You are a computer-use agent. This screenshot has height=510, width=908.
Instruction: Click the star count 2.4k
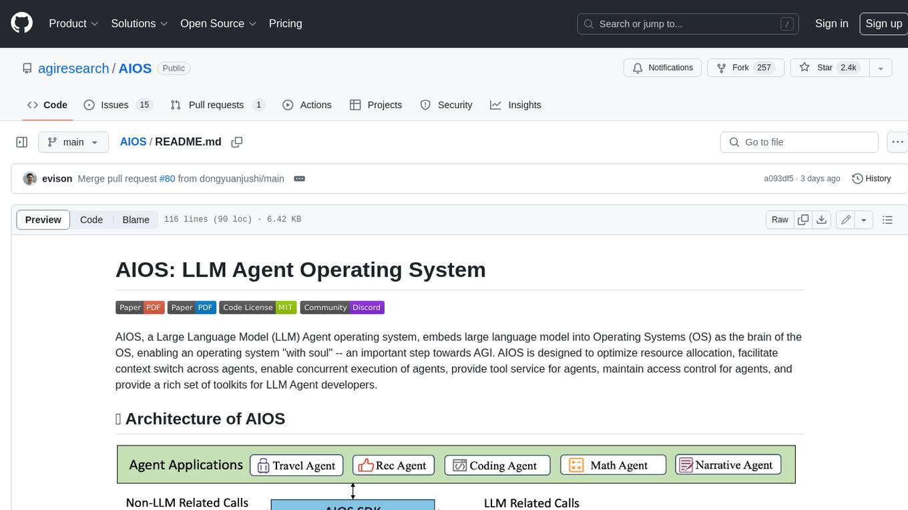[x=849, y=67]
